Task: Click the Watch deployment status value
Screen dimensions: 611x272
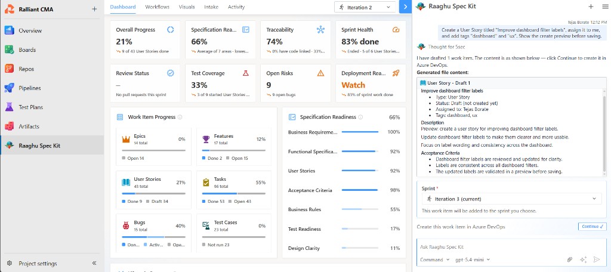Action: 353,85
